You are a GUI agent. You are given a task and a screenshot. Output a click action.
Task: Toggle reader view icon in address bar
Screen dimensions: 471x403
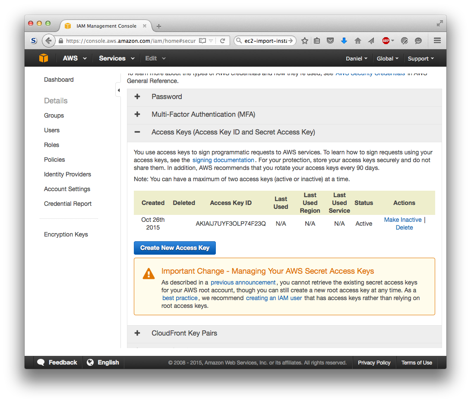tap(202, 41)
